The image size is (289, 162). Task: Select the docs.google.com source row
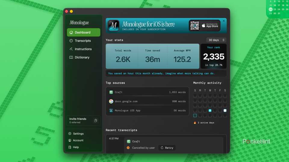click(x=148, y=101)
